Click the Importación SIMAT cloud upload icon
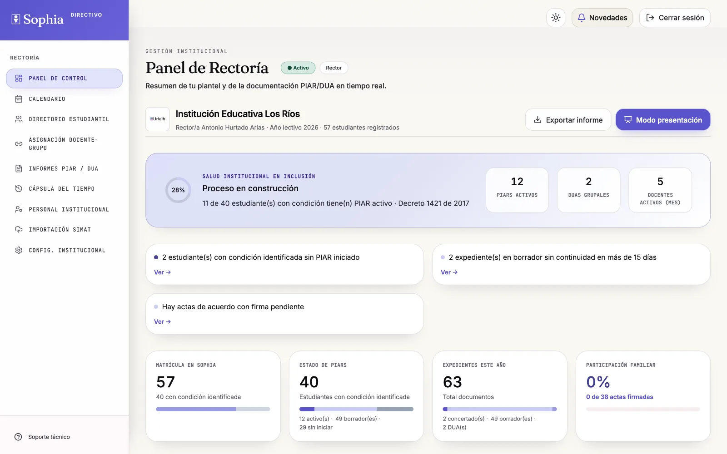727x454 pixels. click(19, 229)
